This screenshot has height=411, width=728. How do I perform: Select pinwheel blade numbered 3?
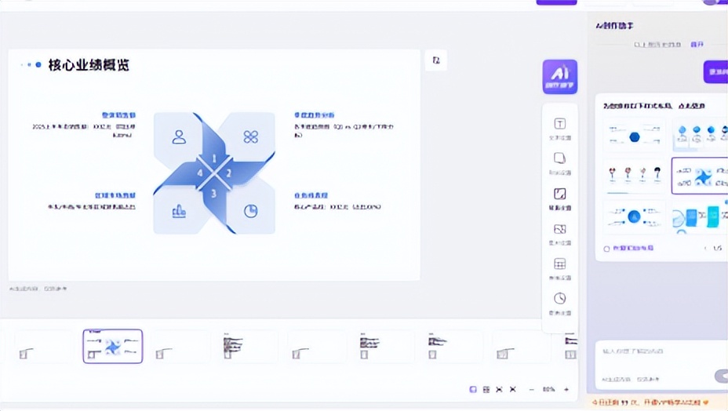click(x=213, y=193)
